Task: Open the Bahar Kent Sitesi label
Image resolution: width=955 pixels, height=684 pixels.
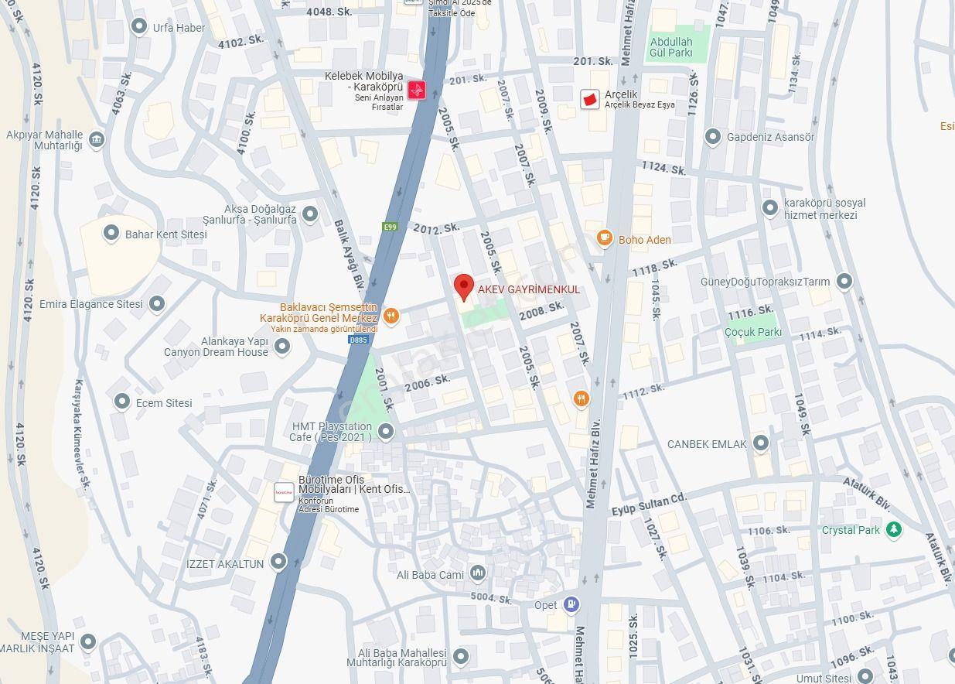Action: click(166, 234)
